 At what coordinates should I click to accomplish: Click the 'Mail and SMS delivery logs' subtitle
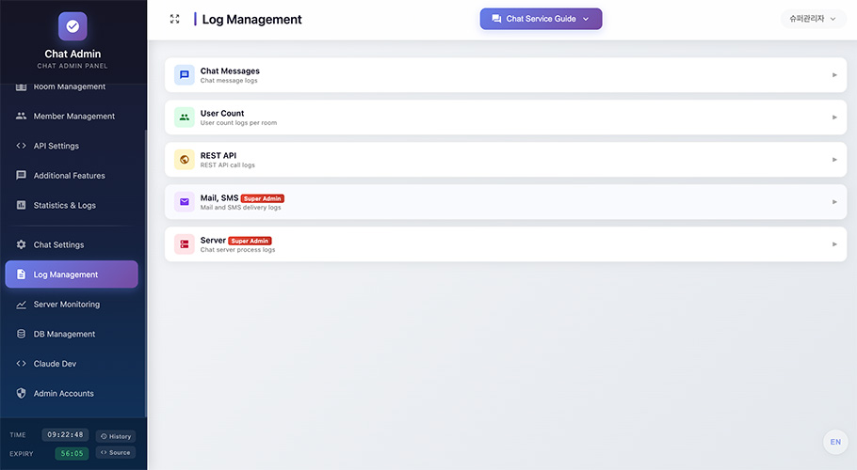(240, 207)
